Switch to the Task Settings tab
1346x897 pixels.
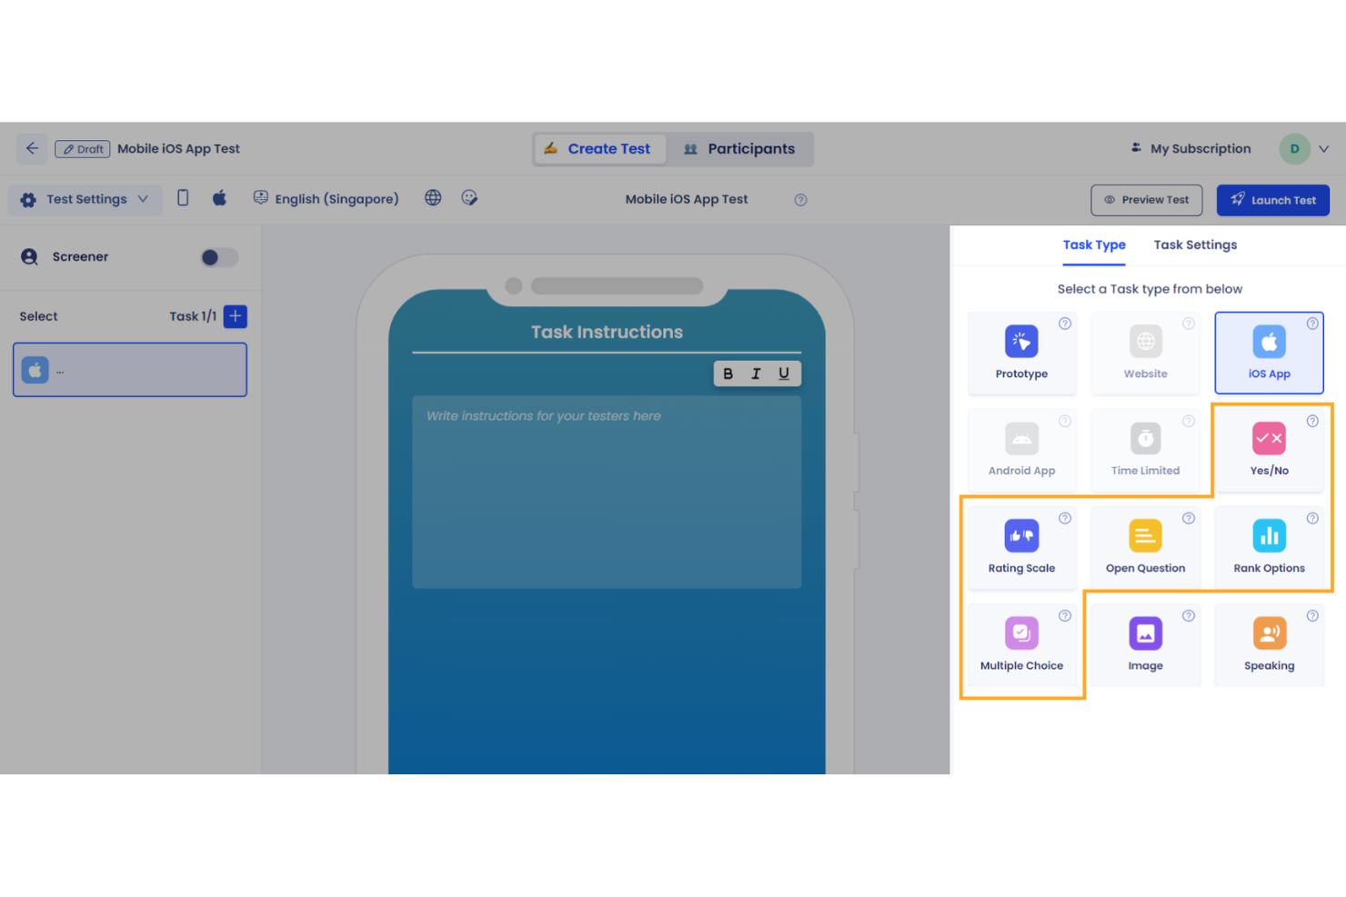click(1195, 244)
